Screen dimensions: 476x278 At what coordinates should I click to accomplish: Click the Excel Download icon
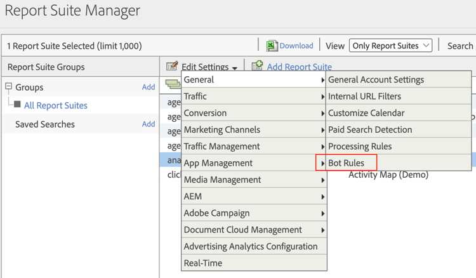[x=272, y=46]
